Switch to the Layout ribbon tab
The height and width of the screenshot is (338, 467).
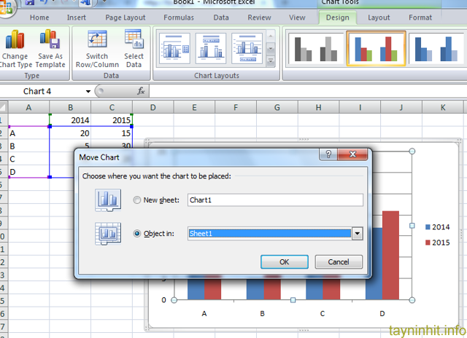(x=378, y=17)
